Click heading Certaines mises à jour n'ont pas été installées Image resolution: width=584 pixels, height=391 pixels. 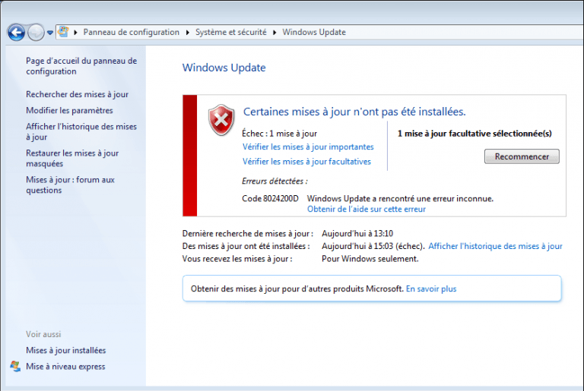click(x=354, y=112)
